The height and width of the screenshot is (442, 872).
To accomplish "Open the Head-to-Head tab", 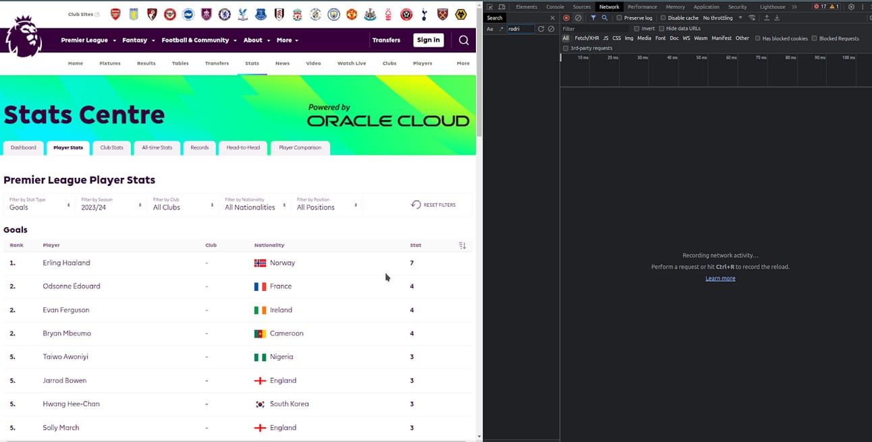I will [x=243, y=148].
